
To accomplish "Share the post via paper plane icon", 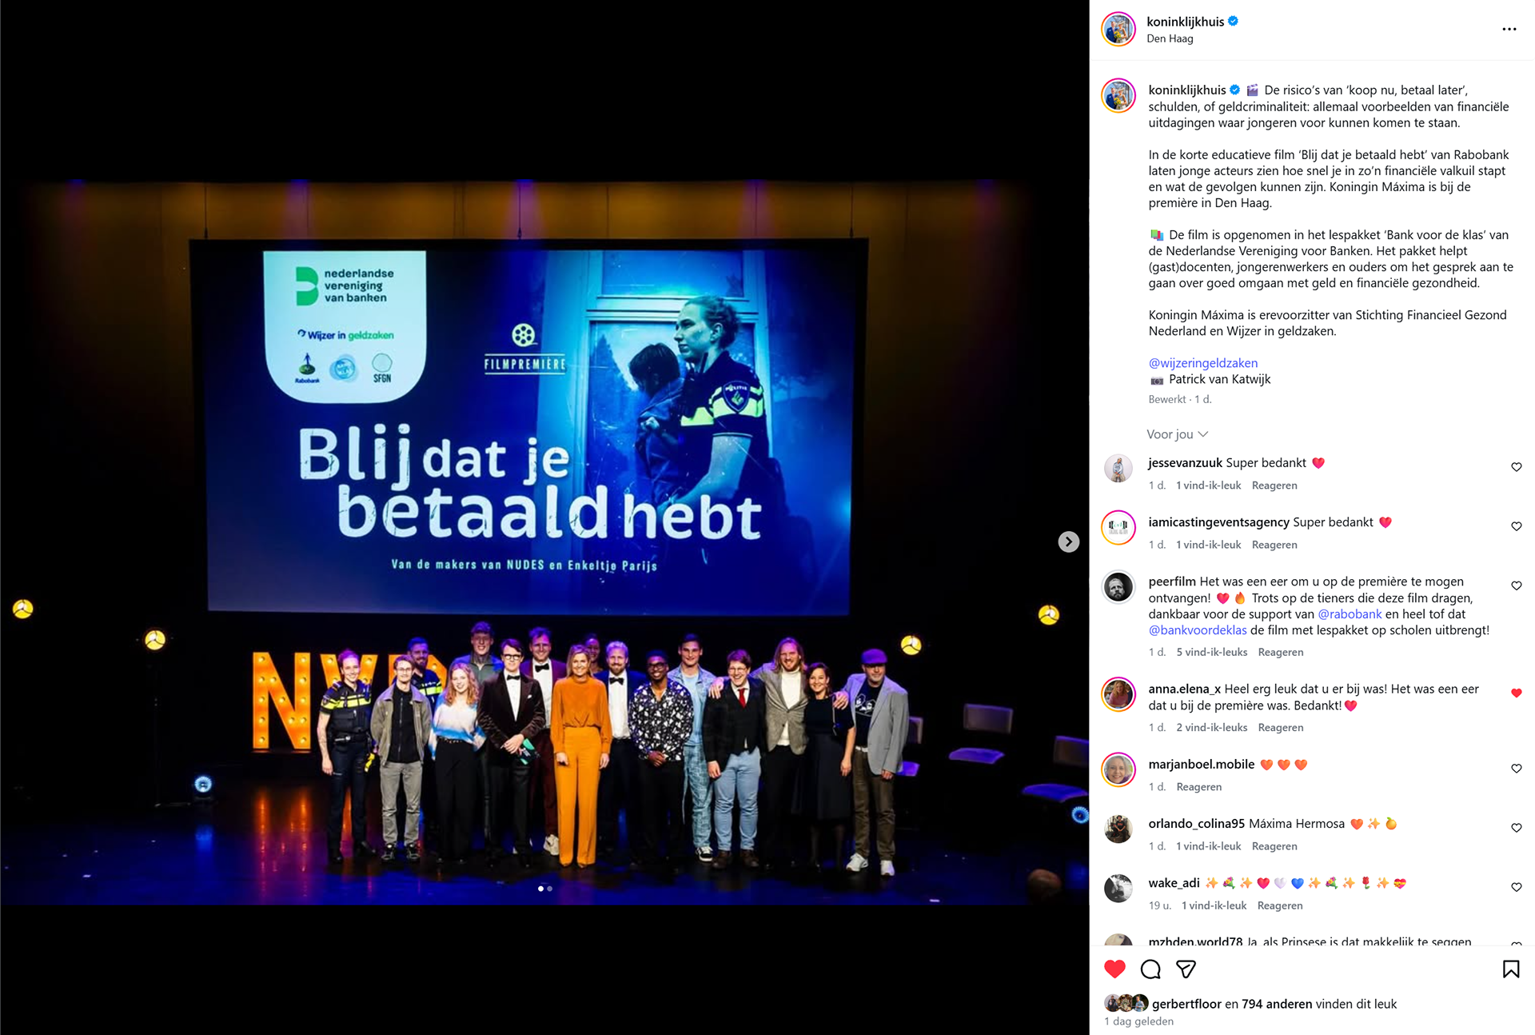I will pos(1186,969).
